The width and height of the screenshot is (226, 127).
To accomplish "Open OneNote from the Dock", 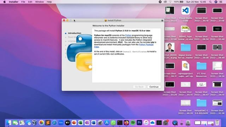I will pos(87,123).
